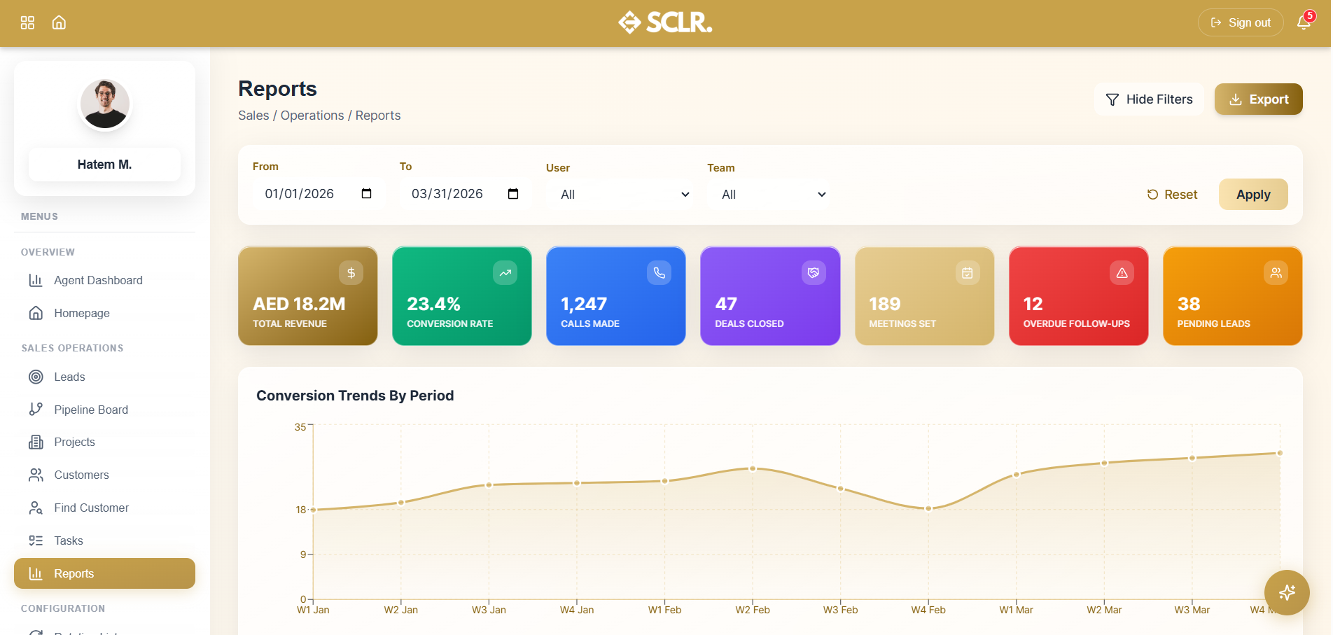Screen dimensions: 1333x635
Task: Open Customers in sidebar
Action: pos(104,475)
